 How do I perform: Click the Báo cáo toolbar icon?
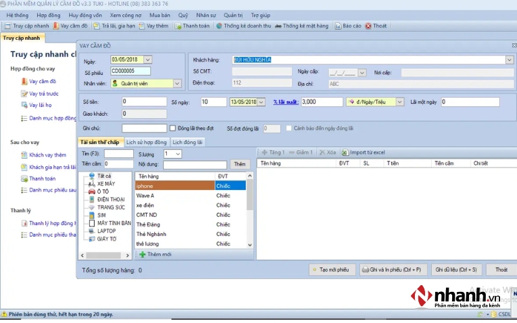(x=337, y=26)
